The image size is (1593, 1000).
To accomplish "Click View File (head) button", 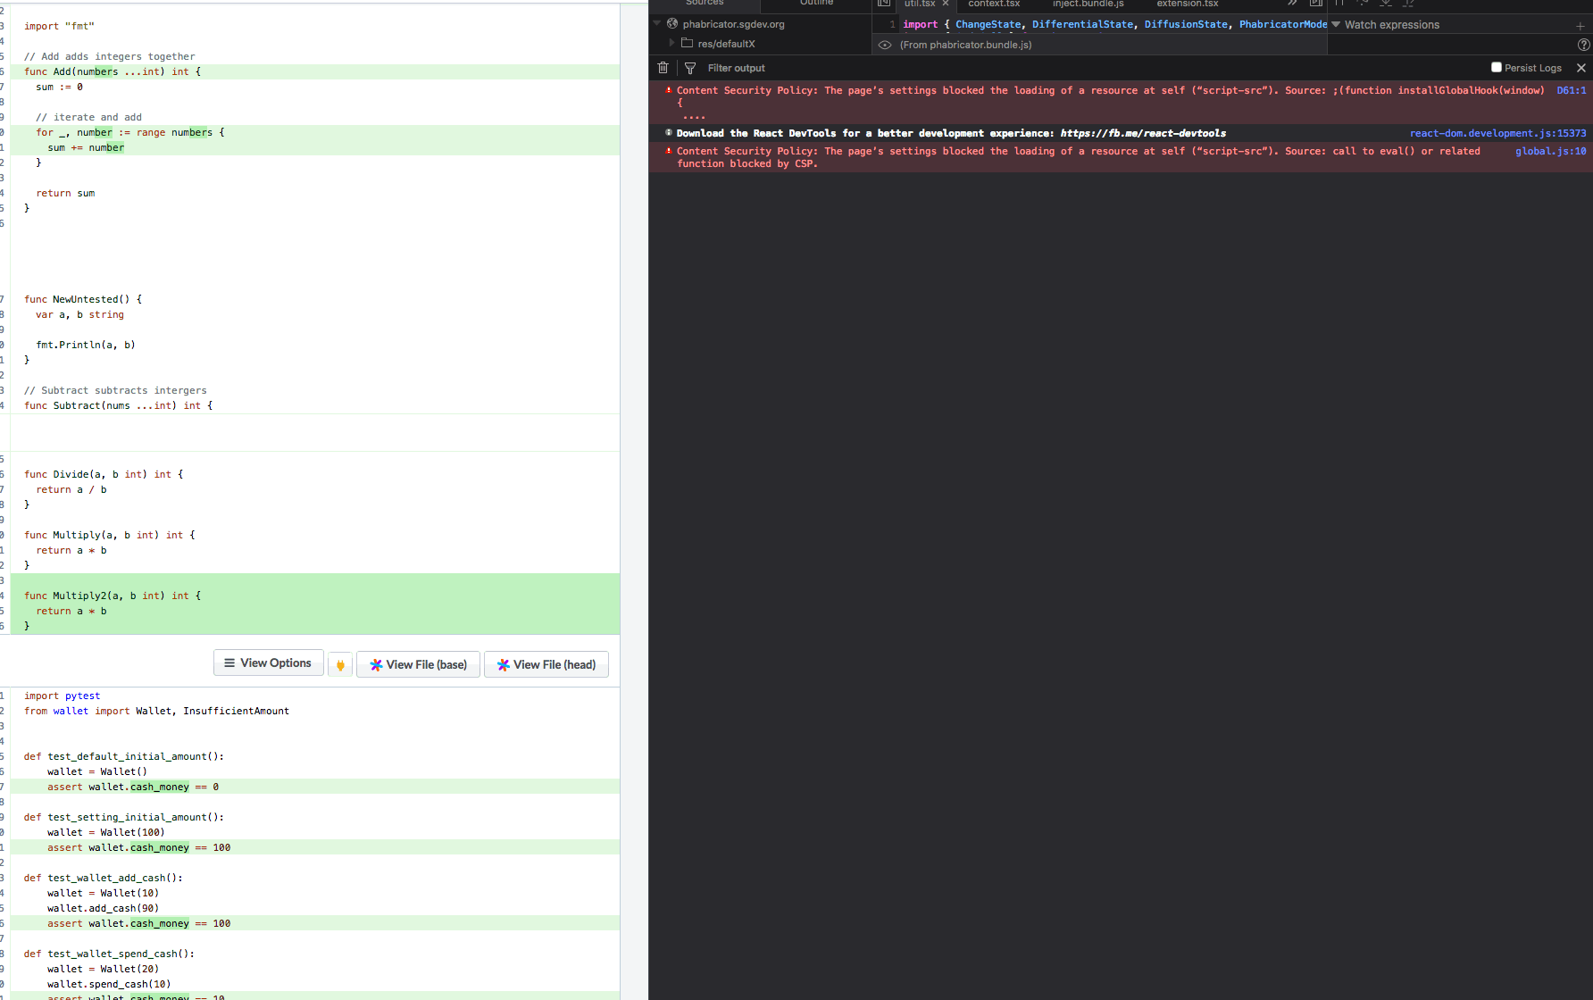I will [546, 664].
